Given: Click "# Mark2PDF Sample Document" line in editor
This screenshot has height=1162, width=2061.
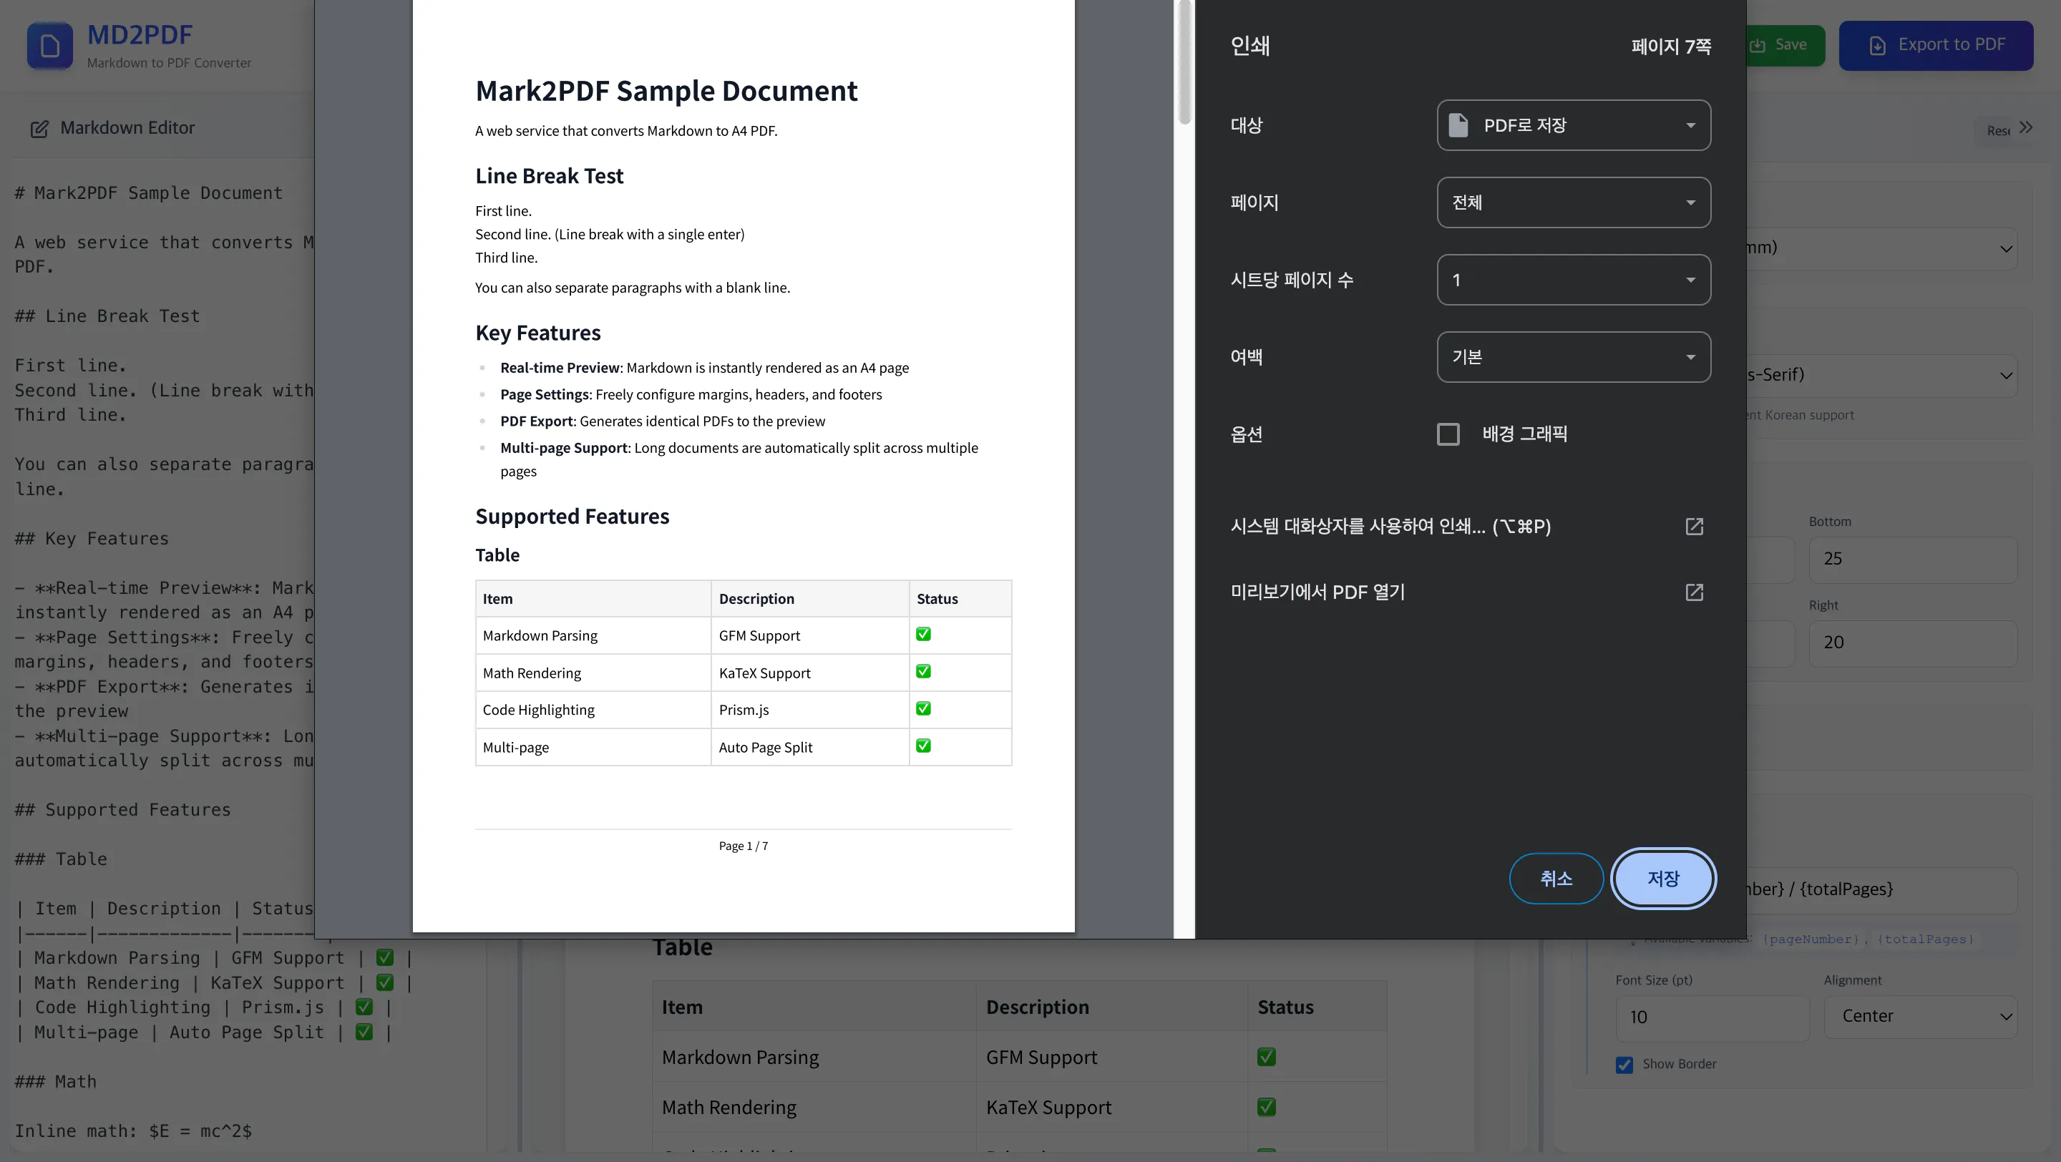Looking at the screenshot, I should tap(148, 193).
